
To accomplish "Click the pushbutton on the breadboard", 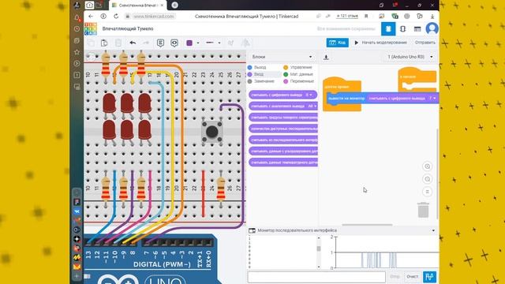I will [x=211, y=132].
